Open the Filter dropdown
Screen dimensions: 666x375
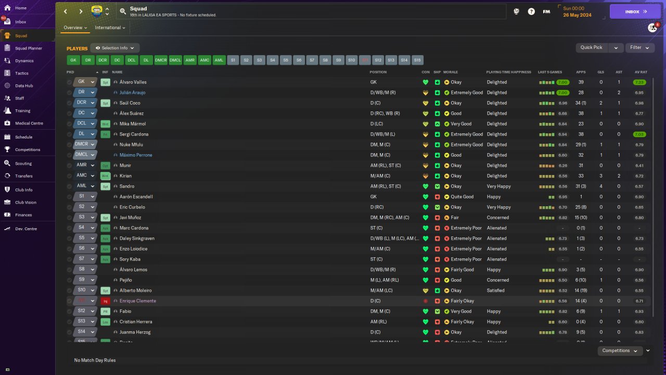[640, 47]
